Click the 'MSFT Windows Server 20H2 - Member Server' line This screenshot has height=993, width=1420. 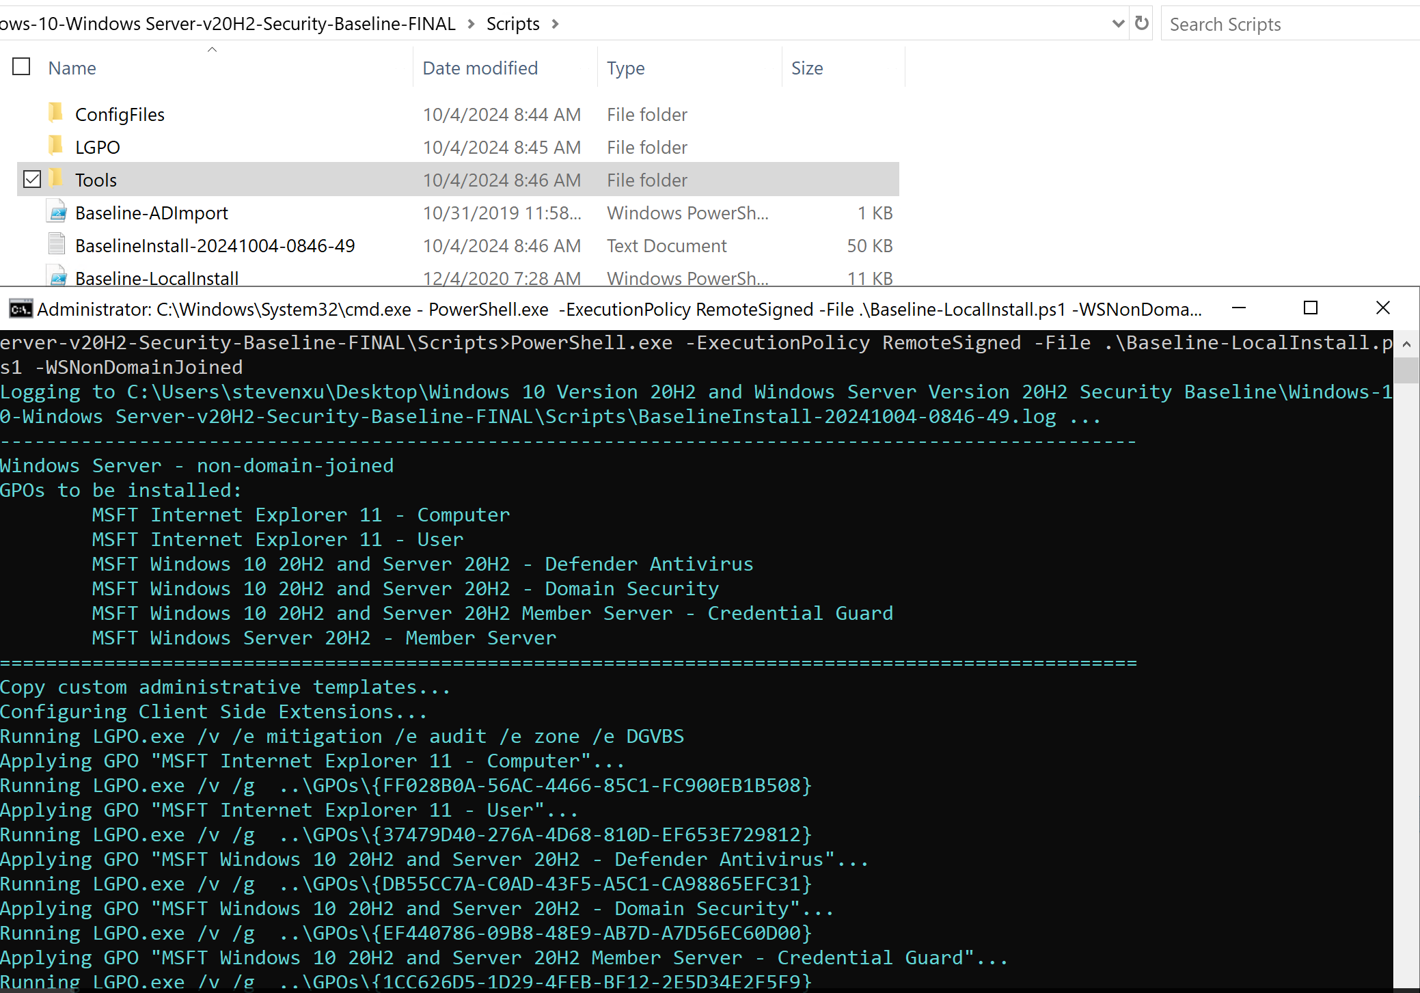tap(324, 638)
